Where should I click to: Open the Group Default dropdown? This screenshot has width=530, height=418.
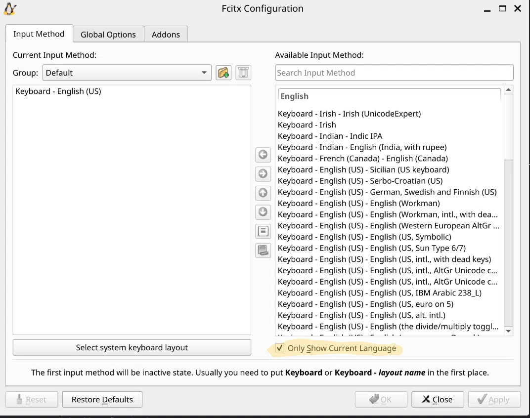point(127,73)
